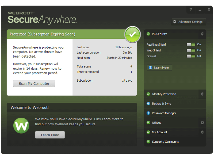The image size is (214, 160).
Task: Open Identity Protection settings gear
Action: point(202,94)
